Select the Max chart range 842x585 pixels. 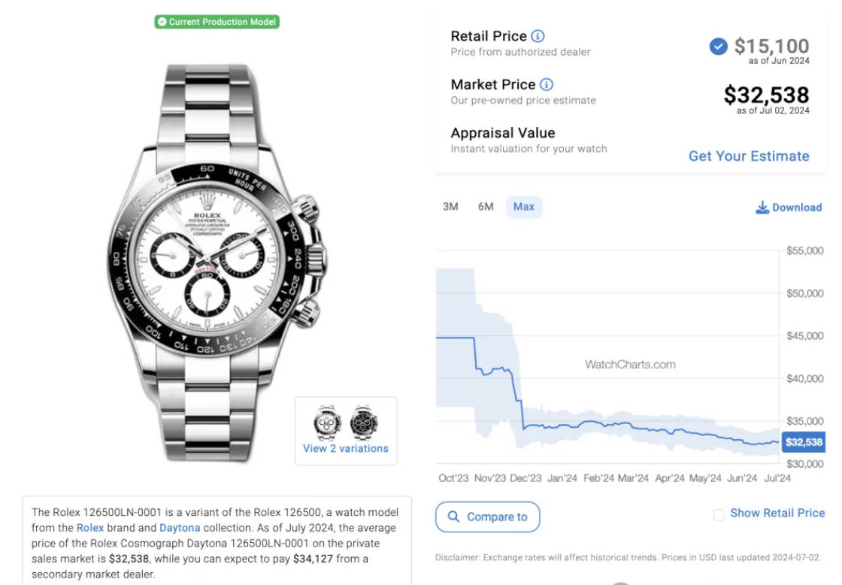(x=523, y=207)
